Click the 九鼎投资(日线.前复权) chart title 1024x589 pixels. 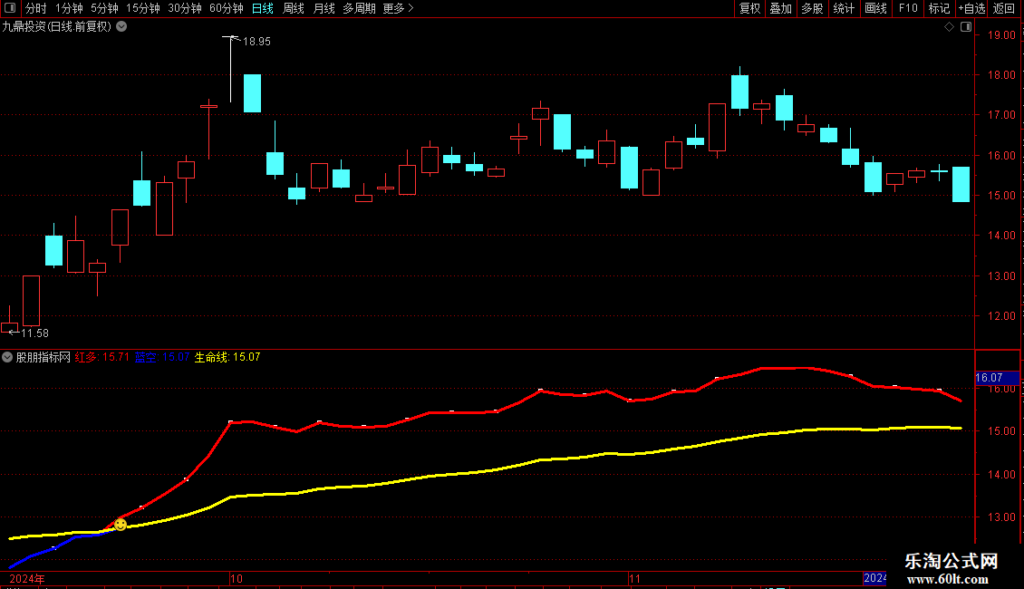pos(57,27)
